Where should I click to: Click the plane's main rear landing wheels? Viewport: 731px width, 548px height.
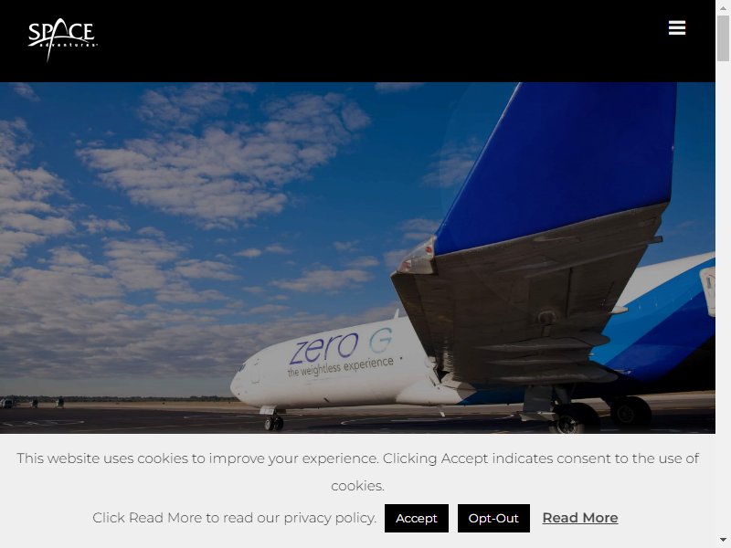coord(601,415)
